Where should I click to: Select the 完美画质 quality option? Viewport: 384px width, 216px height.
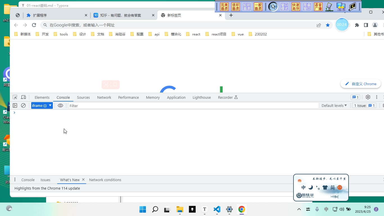click(224, 7)
